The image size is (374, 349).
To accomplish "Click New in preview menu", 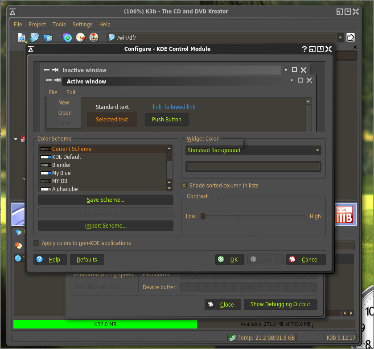I will (64, 103).
